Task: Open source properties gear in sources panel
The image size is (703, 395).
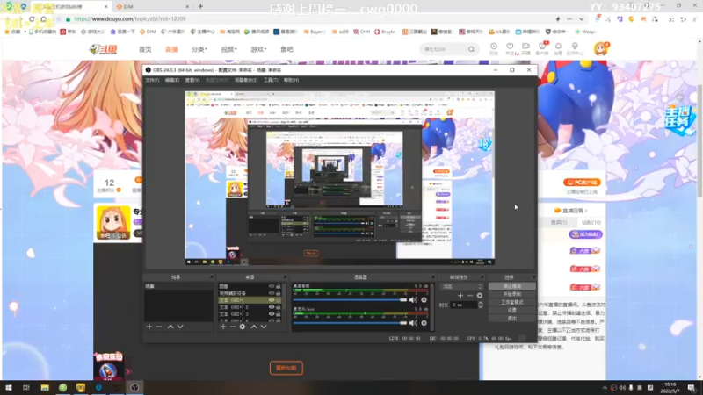Action: [x=243, y=327]
